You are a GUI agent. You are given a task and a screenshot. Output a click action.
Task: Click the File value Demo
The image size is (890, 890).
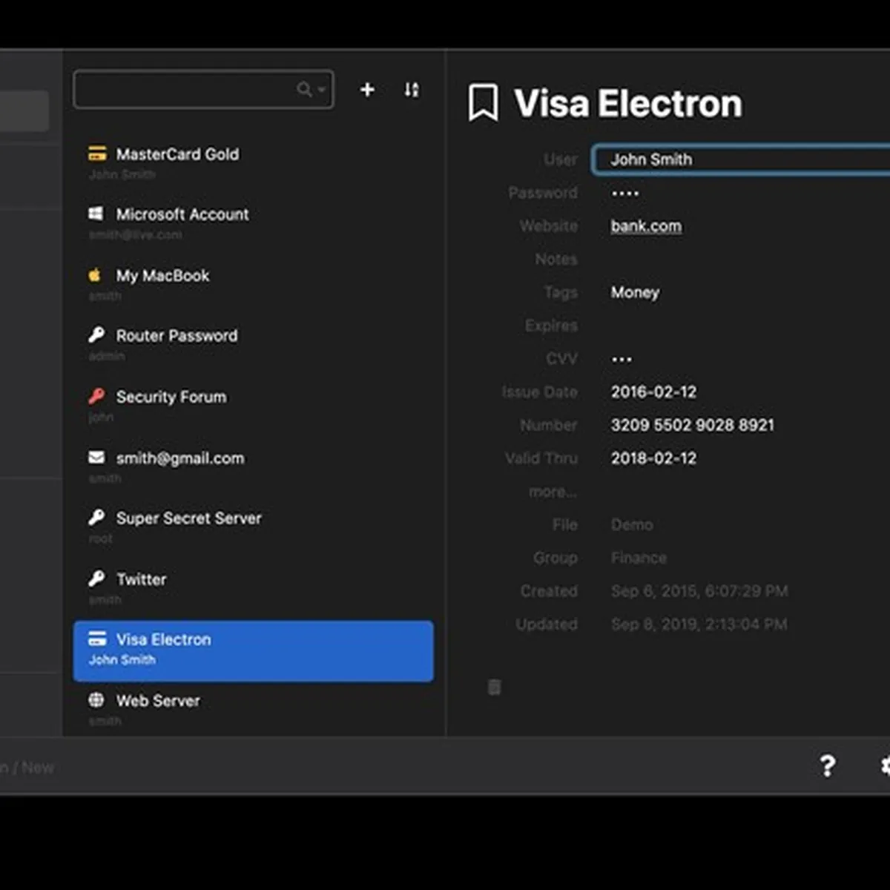(632, 524)
